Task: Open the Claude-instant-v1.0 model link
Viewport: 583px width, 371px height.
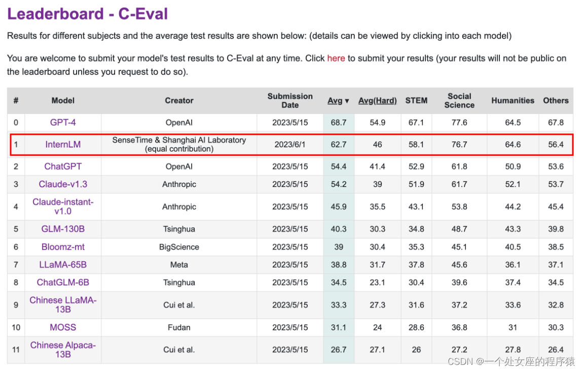Action: click(x=63, y=206)
